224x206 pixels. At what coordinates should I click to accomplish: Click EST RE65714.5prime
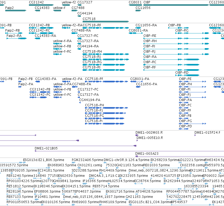106,186
